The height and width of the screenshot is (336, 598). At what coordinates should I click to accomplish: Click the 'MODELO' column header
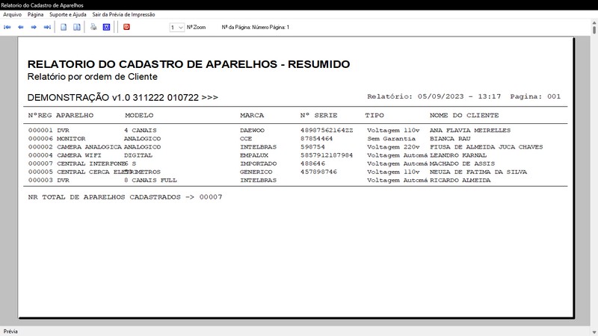139,115
